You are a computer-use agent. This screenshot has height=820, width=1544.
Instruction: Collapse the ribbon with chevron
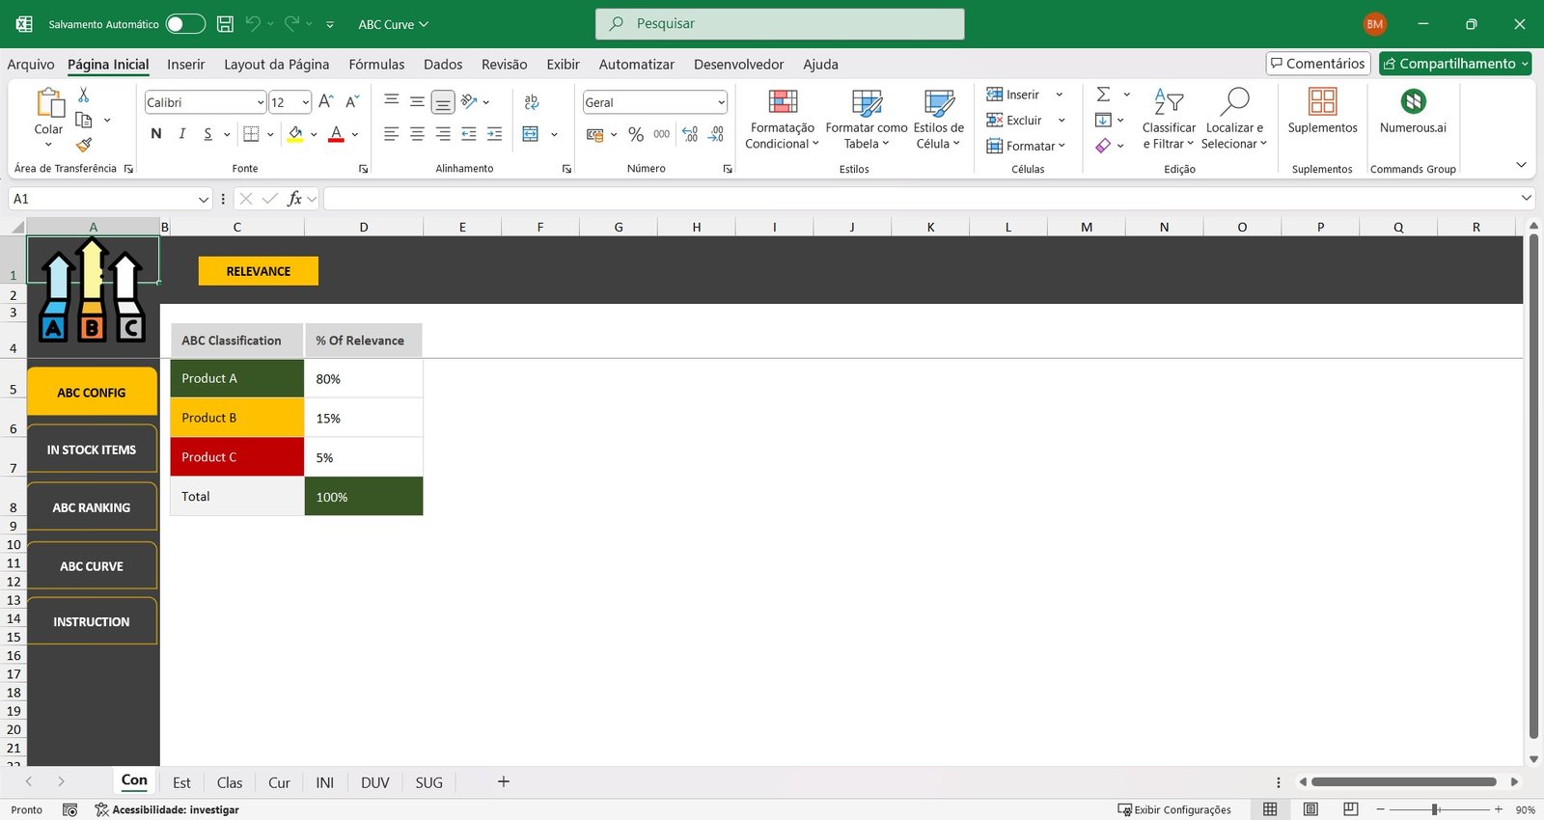1521,166
